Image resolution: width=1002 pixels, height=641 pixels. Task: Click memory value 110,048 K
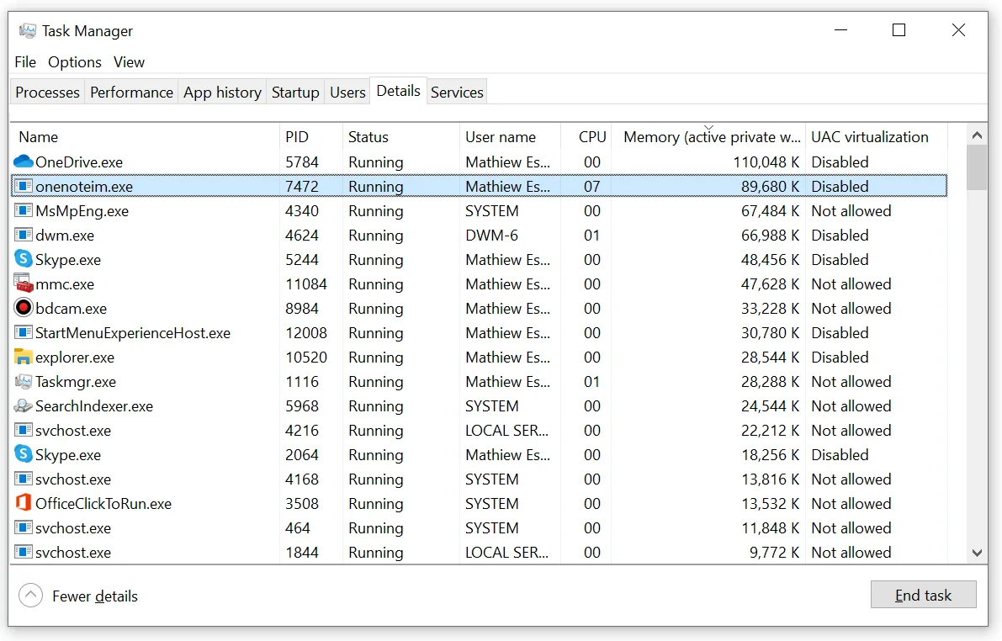click(x=766, y=162)
